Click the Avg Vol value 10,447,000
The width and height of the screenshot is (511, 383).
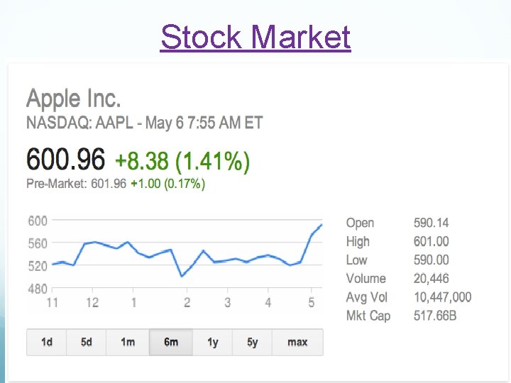(442, 297)
